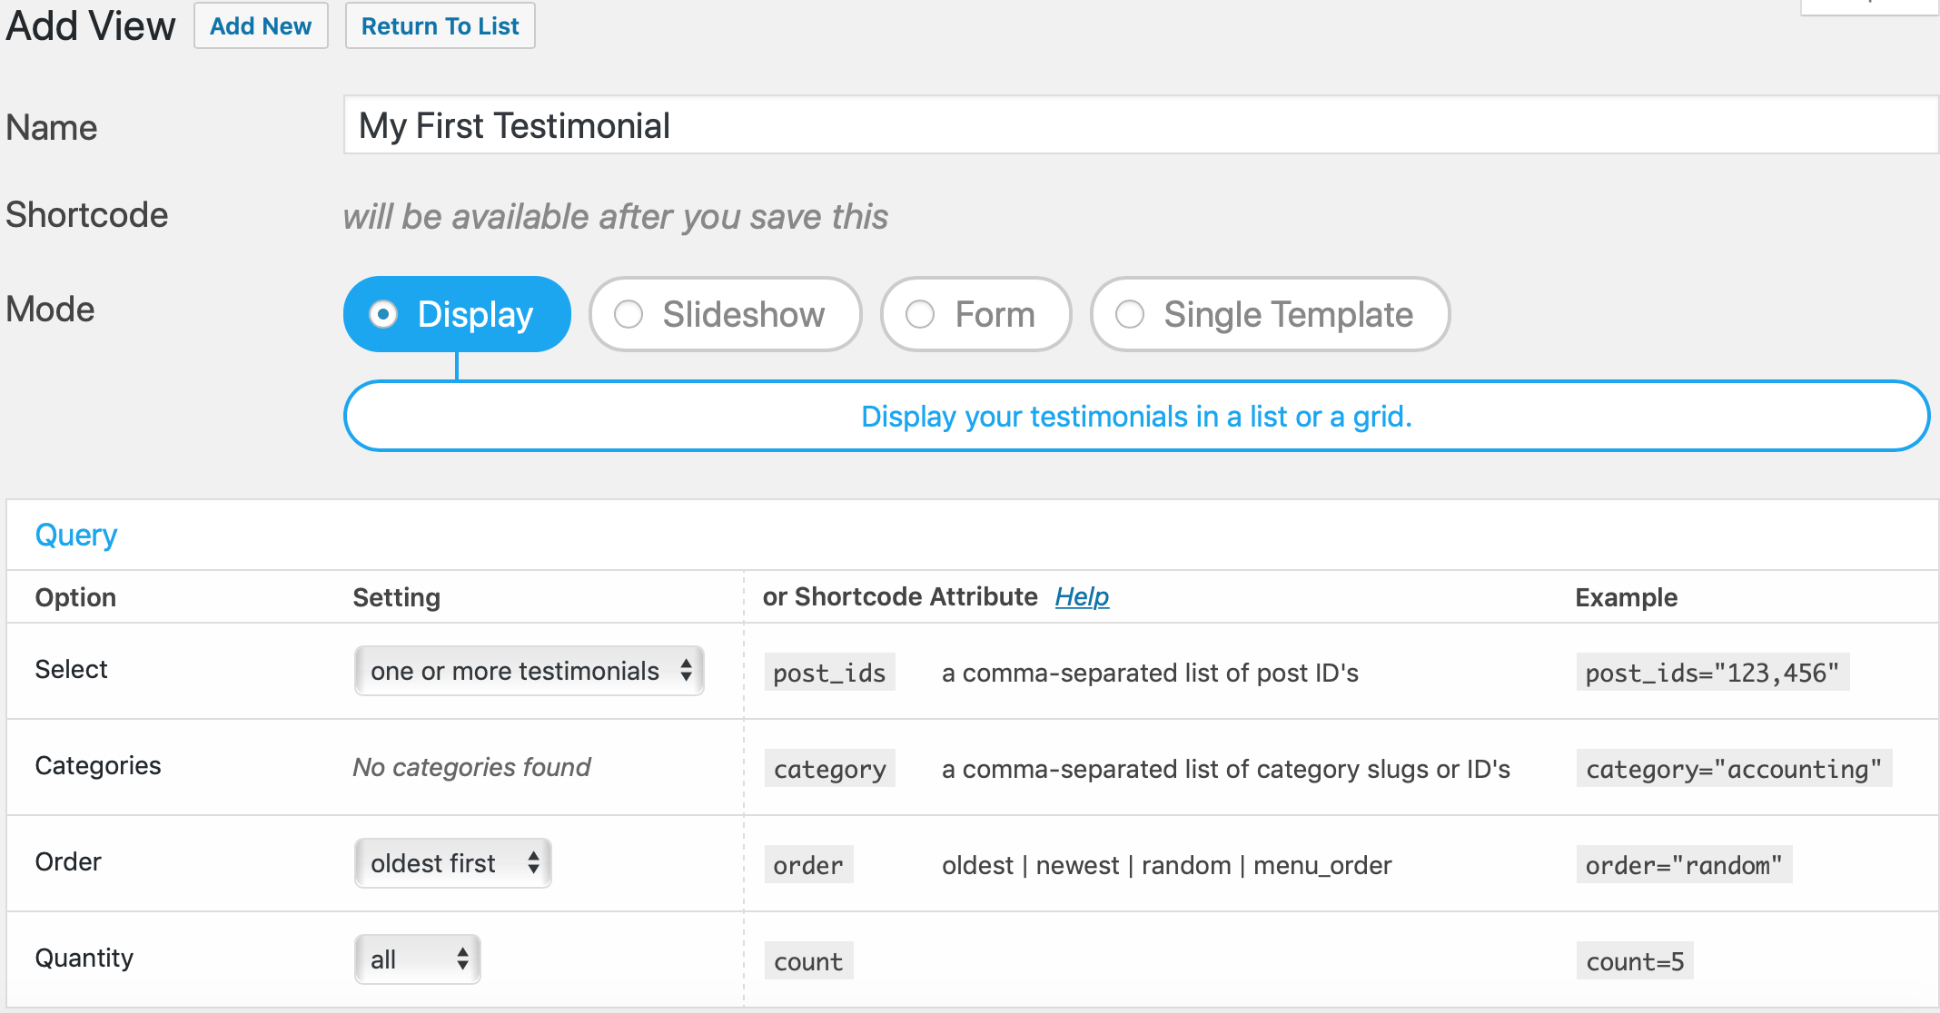Choose the Slideshow mode option
The image size is (1940, 1013).
(x=629, y=314)
